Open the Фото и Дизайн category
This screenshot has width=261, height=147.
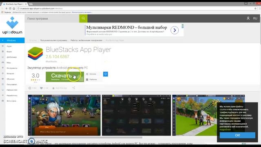11,101
